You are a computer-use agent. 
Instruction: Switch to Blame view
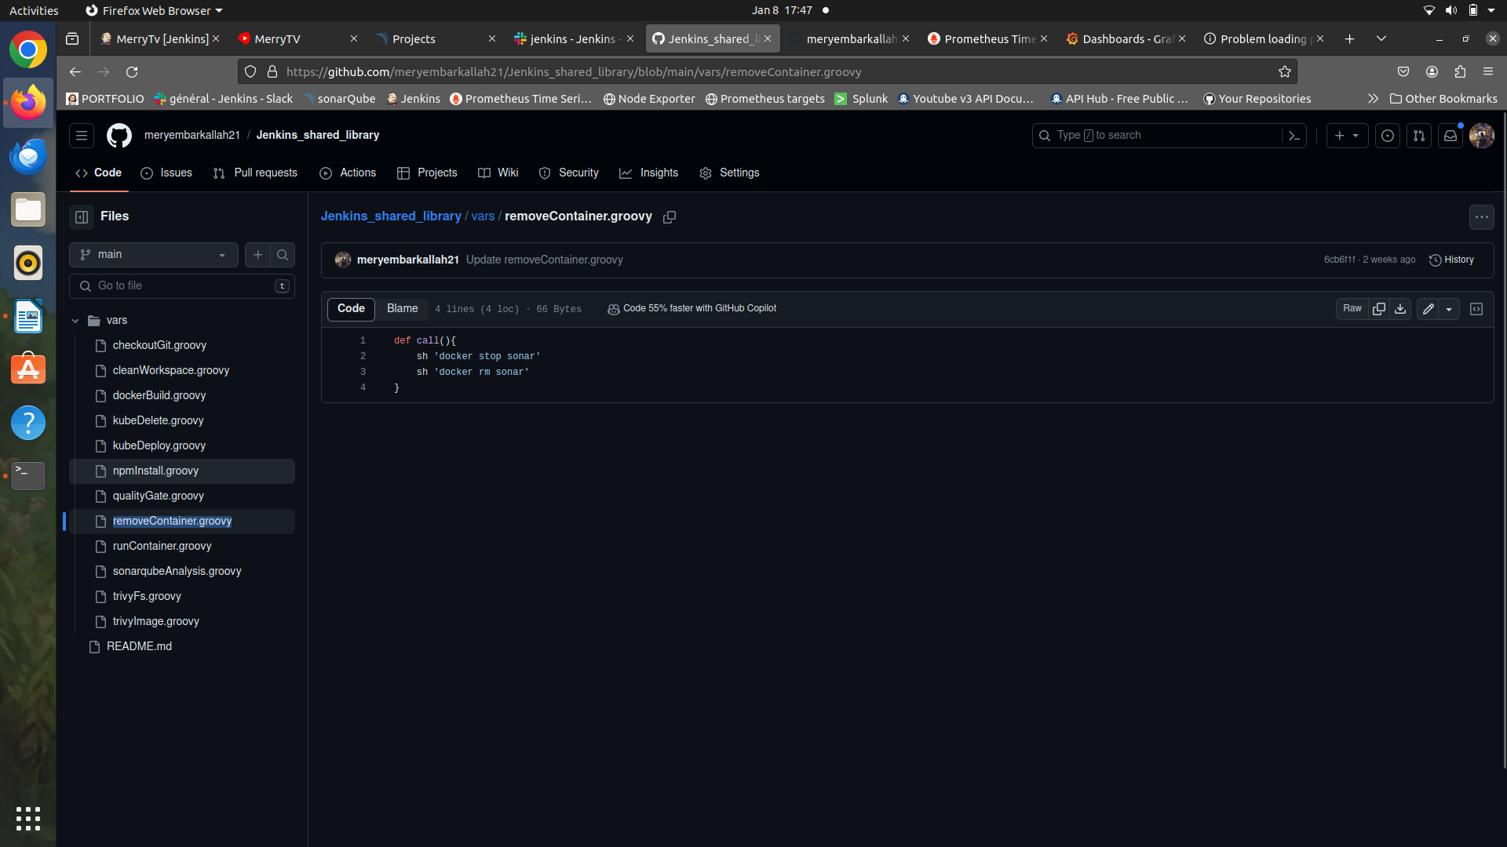402,309
